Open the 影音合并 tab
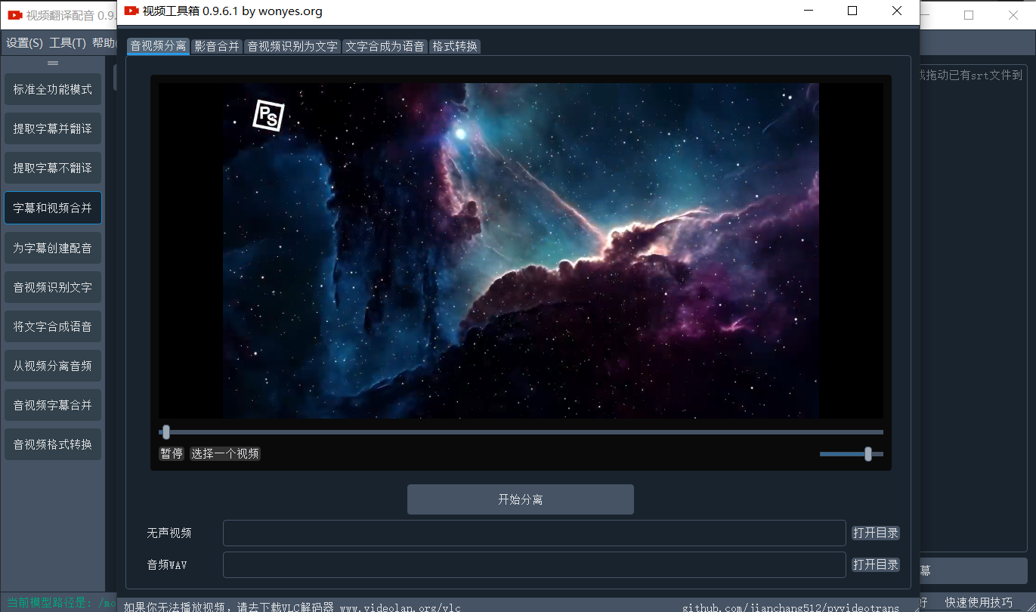The width and height of the screenshot is (1036, 612). point(217,46)
